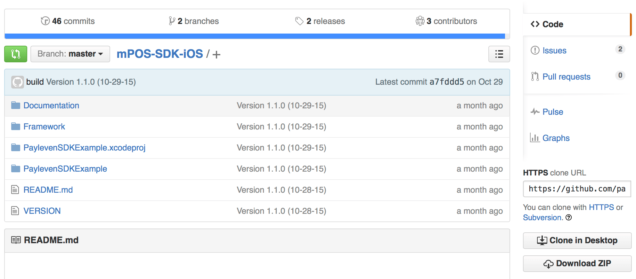Click the Pull requests count badge 0
Viewport: 636px width, 279px height.
coord(620,75)
